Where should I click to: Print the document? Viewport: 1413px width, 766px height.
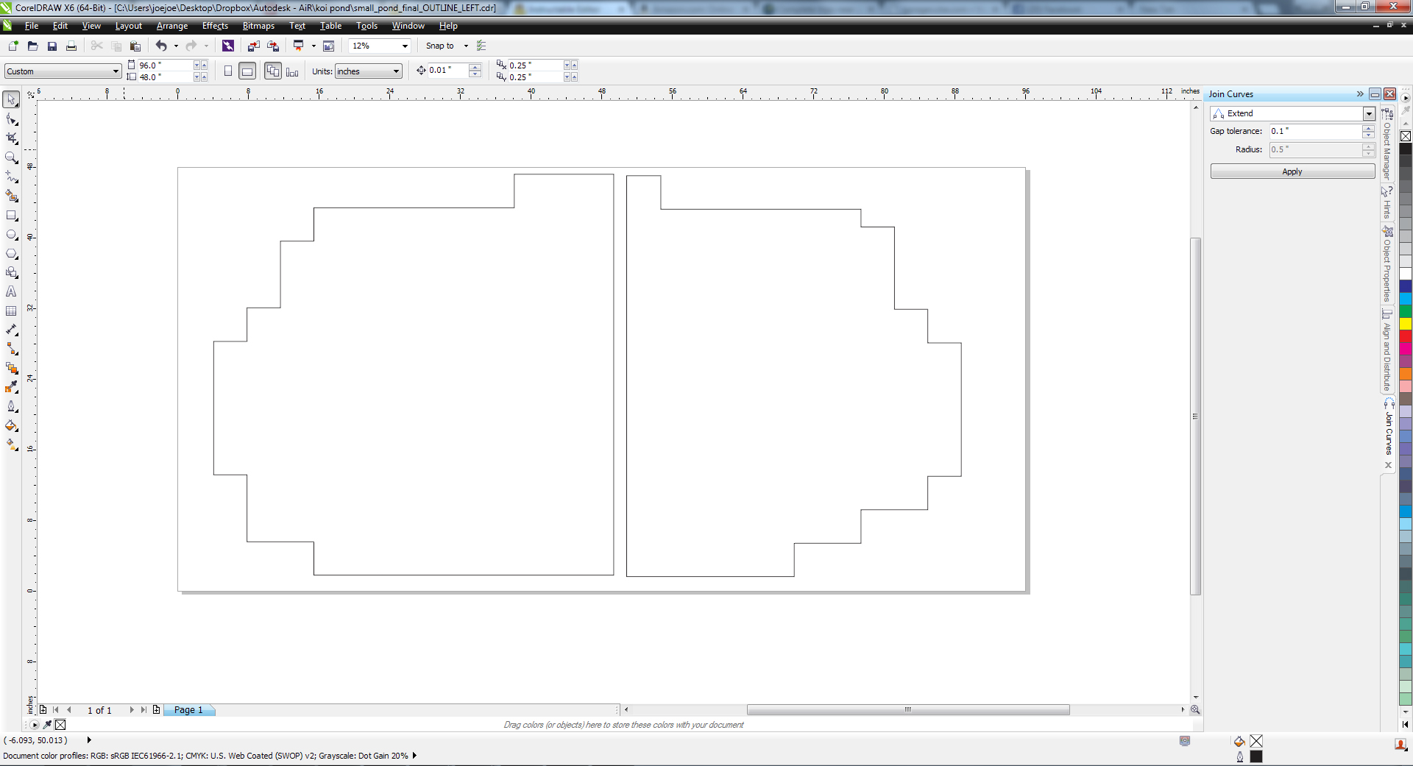tap(71, 46)
